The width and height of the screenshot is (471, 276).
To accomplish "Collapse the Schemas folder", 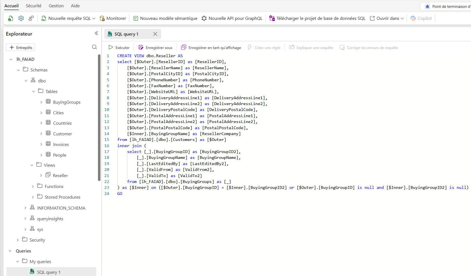I will point(18,70).
